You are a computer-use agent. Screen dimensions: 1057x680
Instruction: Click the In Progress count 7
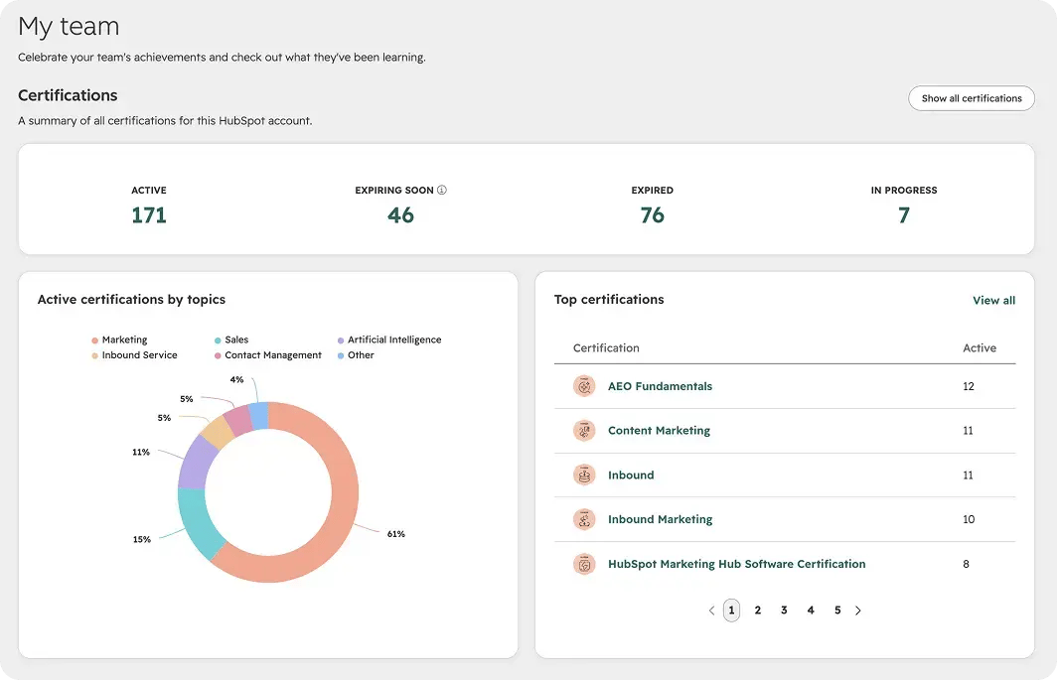tap(904, 215)
